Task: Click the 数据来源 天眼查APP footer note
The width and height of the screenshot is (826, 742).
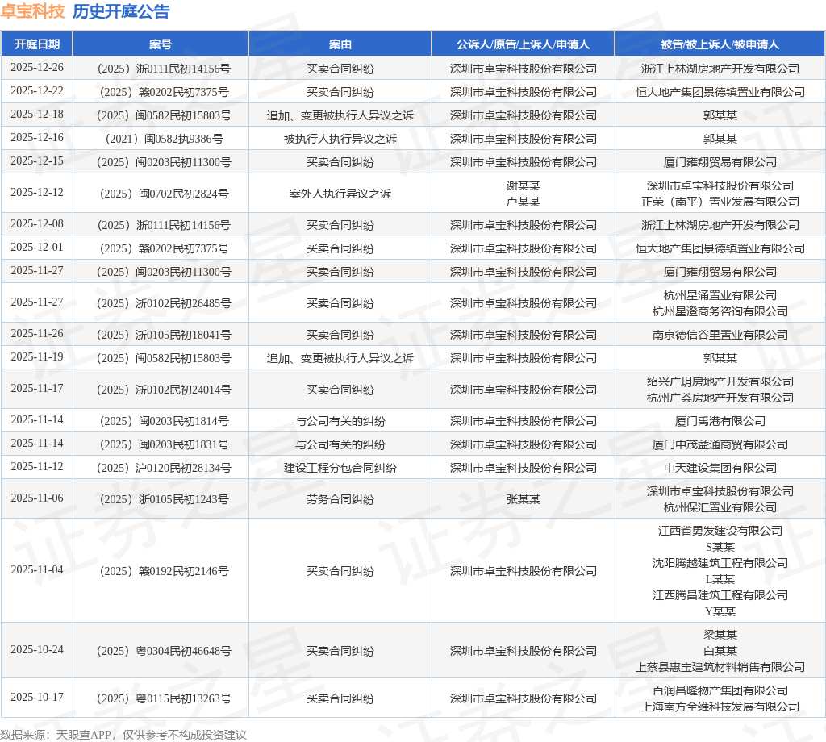Action: point(123,735)
